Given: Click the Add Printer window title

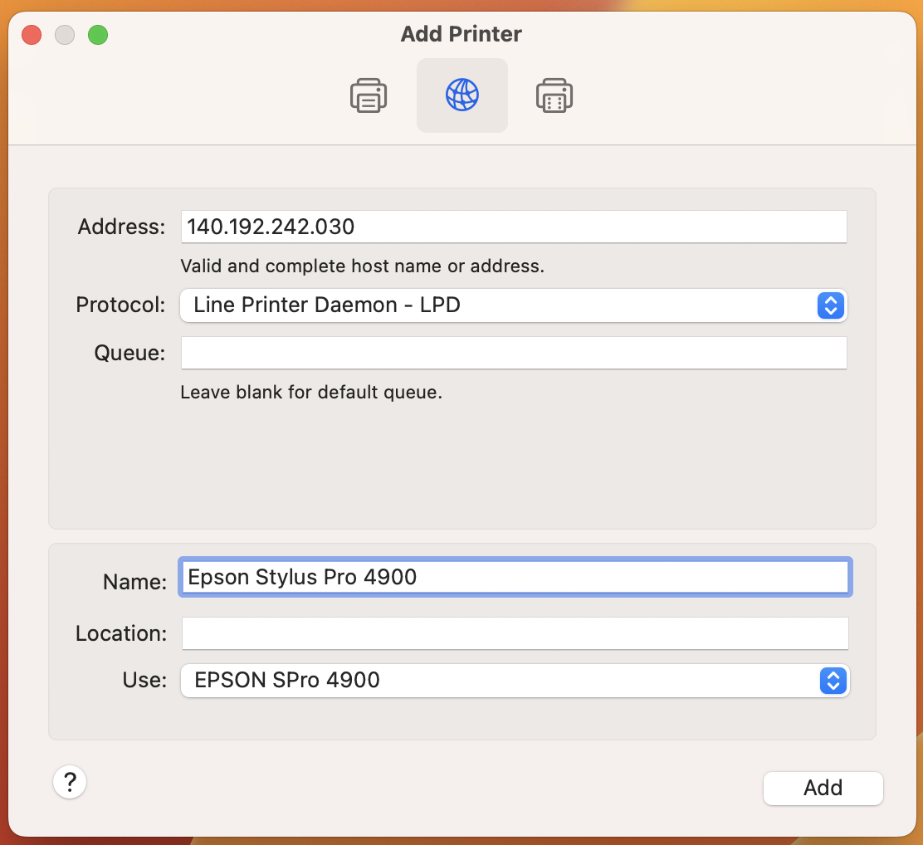Looking at the screenshot, I should point(461,34).
